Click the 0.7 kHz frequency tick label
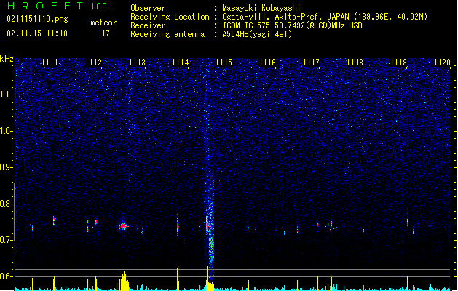This screenshot has width=458, height=291. [x=7, y=240]
